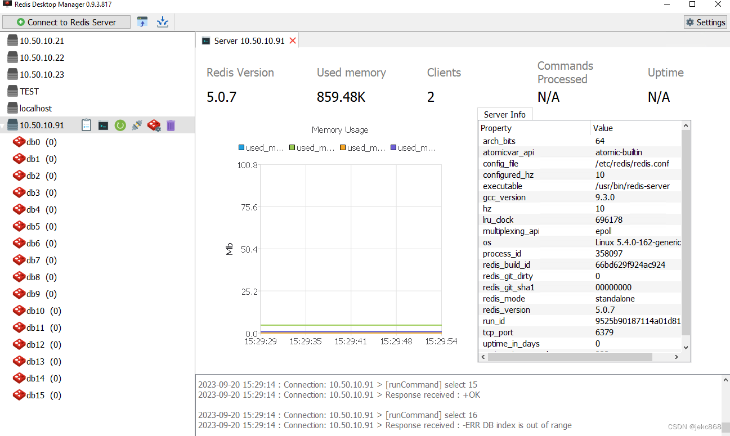Click the import connections icon in the toolbar
The width and height of the screenshot is (730, 436).
pos(142,22)
